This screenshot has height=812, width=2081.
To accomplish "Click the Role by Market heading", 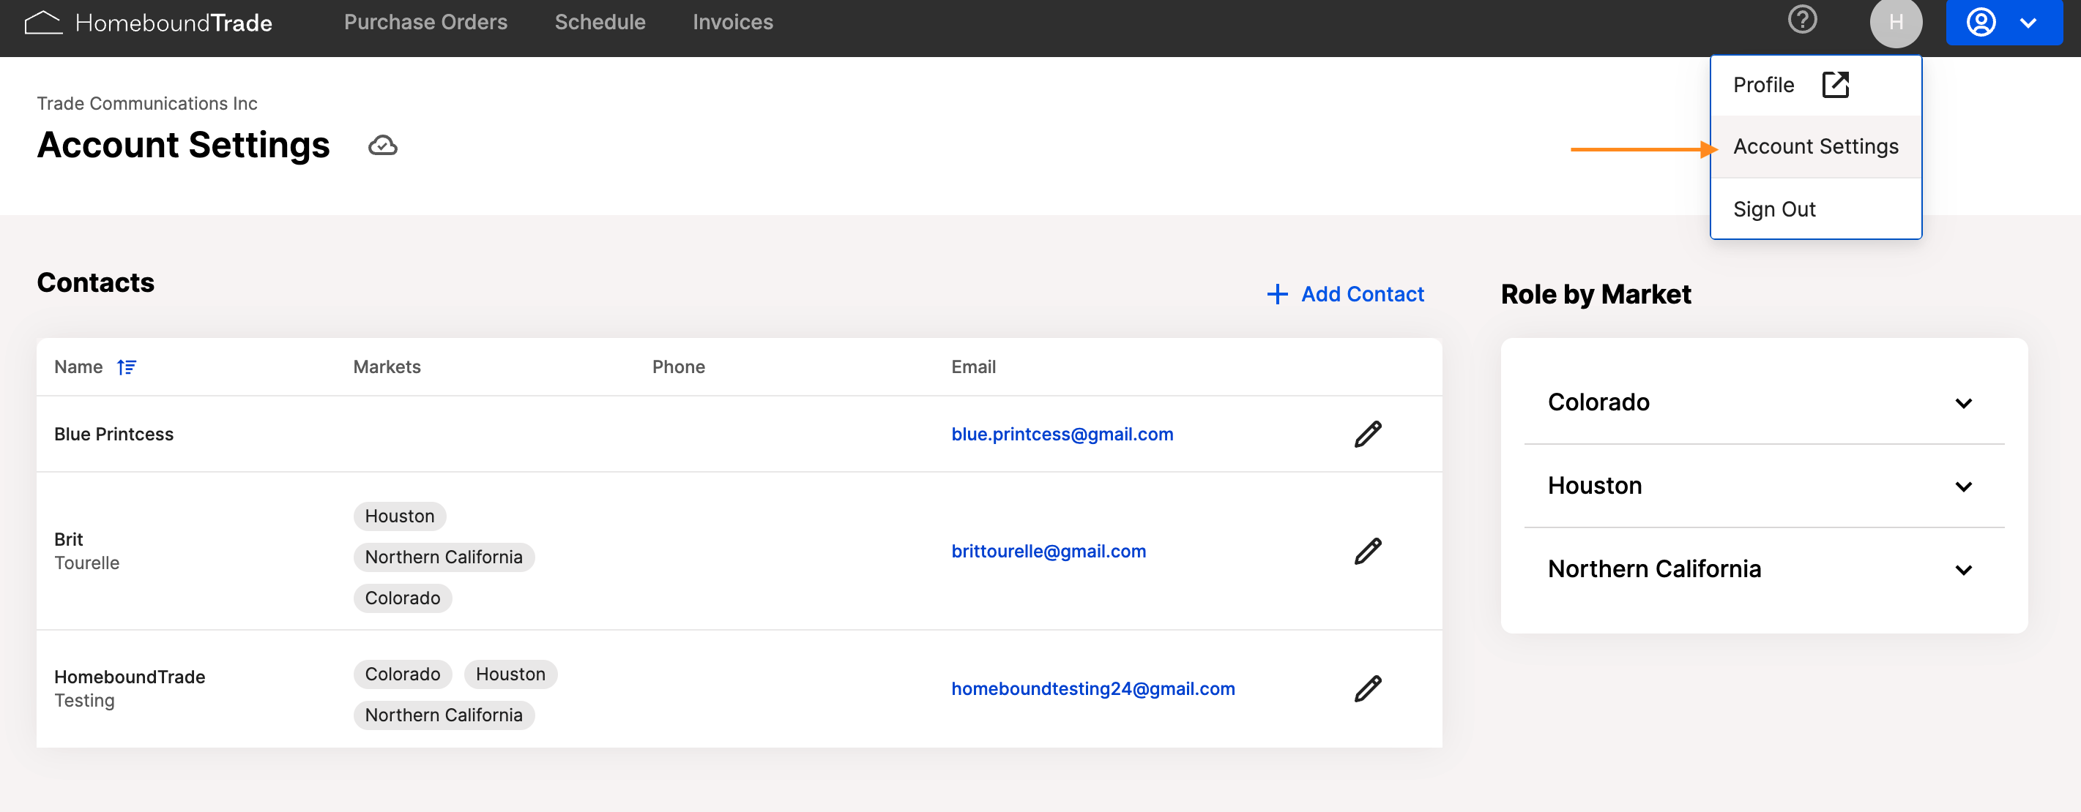I will click(x=1596, y=295).
